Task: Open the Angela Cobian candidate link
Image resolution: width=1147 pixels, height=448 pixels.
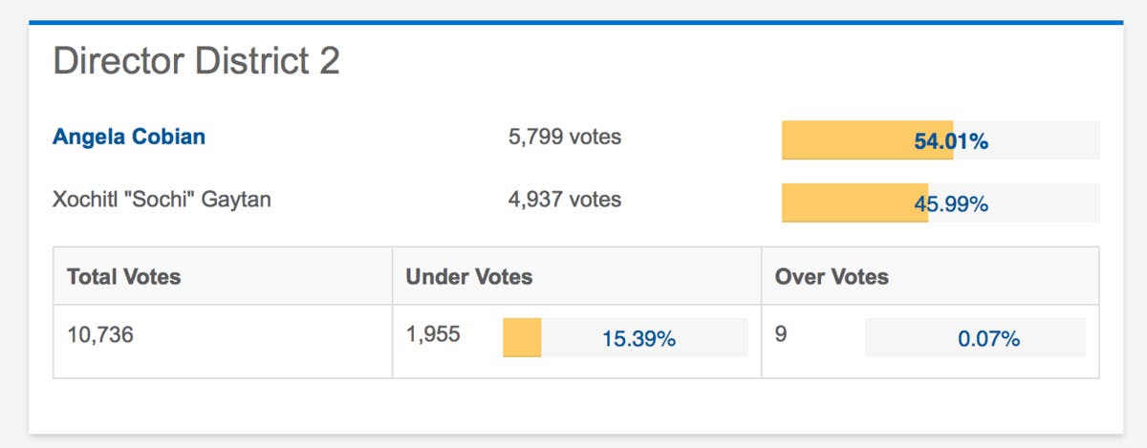Action: [129, 137]
